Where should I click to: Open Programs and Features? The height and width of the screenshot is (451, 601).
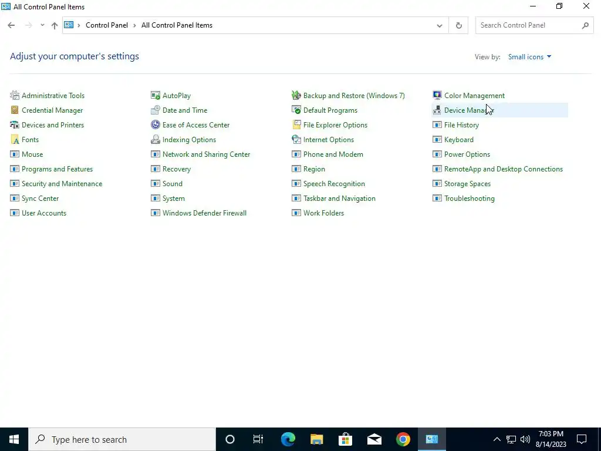[57, 169]
